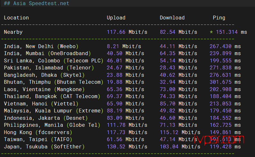Click Thimphu download value 32.94

(167, 82)
